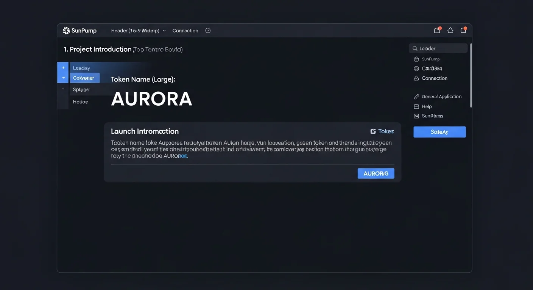Open the Header (16:9) dropdown
The height and width of the screenshot is (290, 533).
[x=138, y=31]
